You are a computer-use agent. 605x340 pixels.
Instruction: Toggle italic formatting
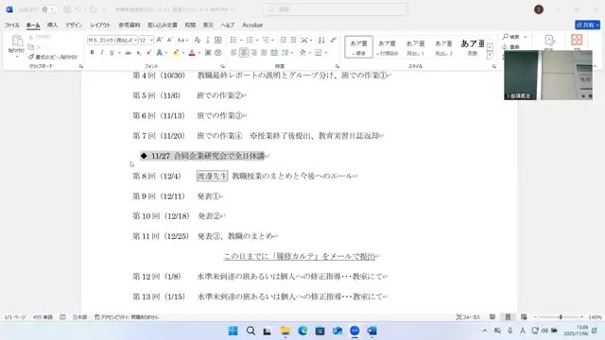click(x=102, y=53)
